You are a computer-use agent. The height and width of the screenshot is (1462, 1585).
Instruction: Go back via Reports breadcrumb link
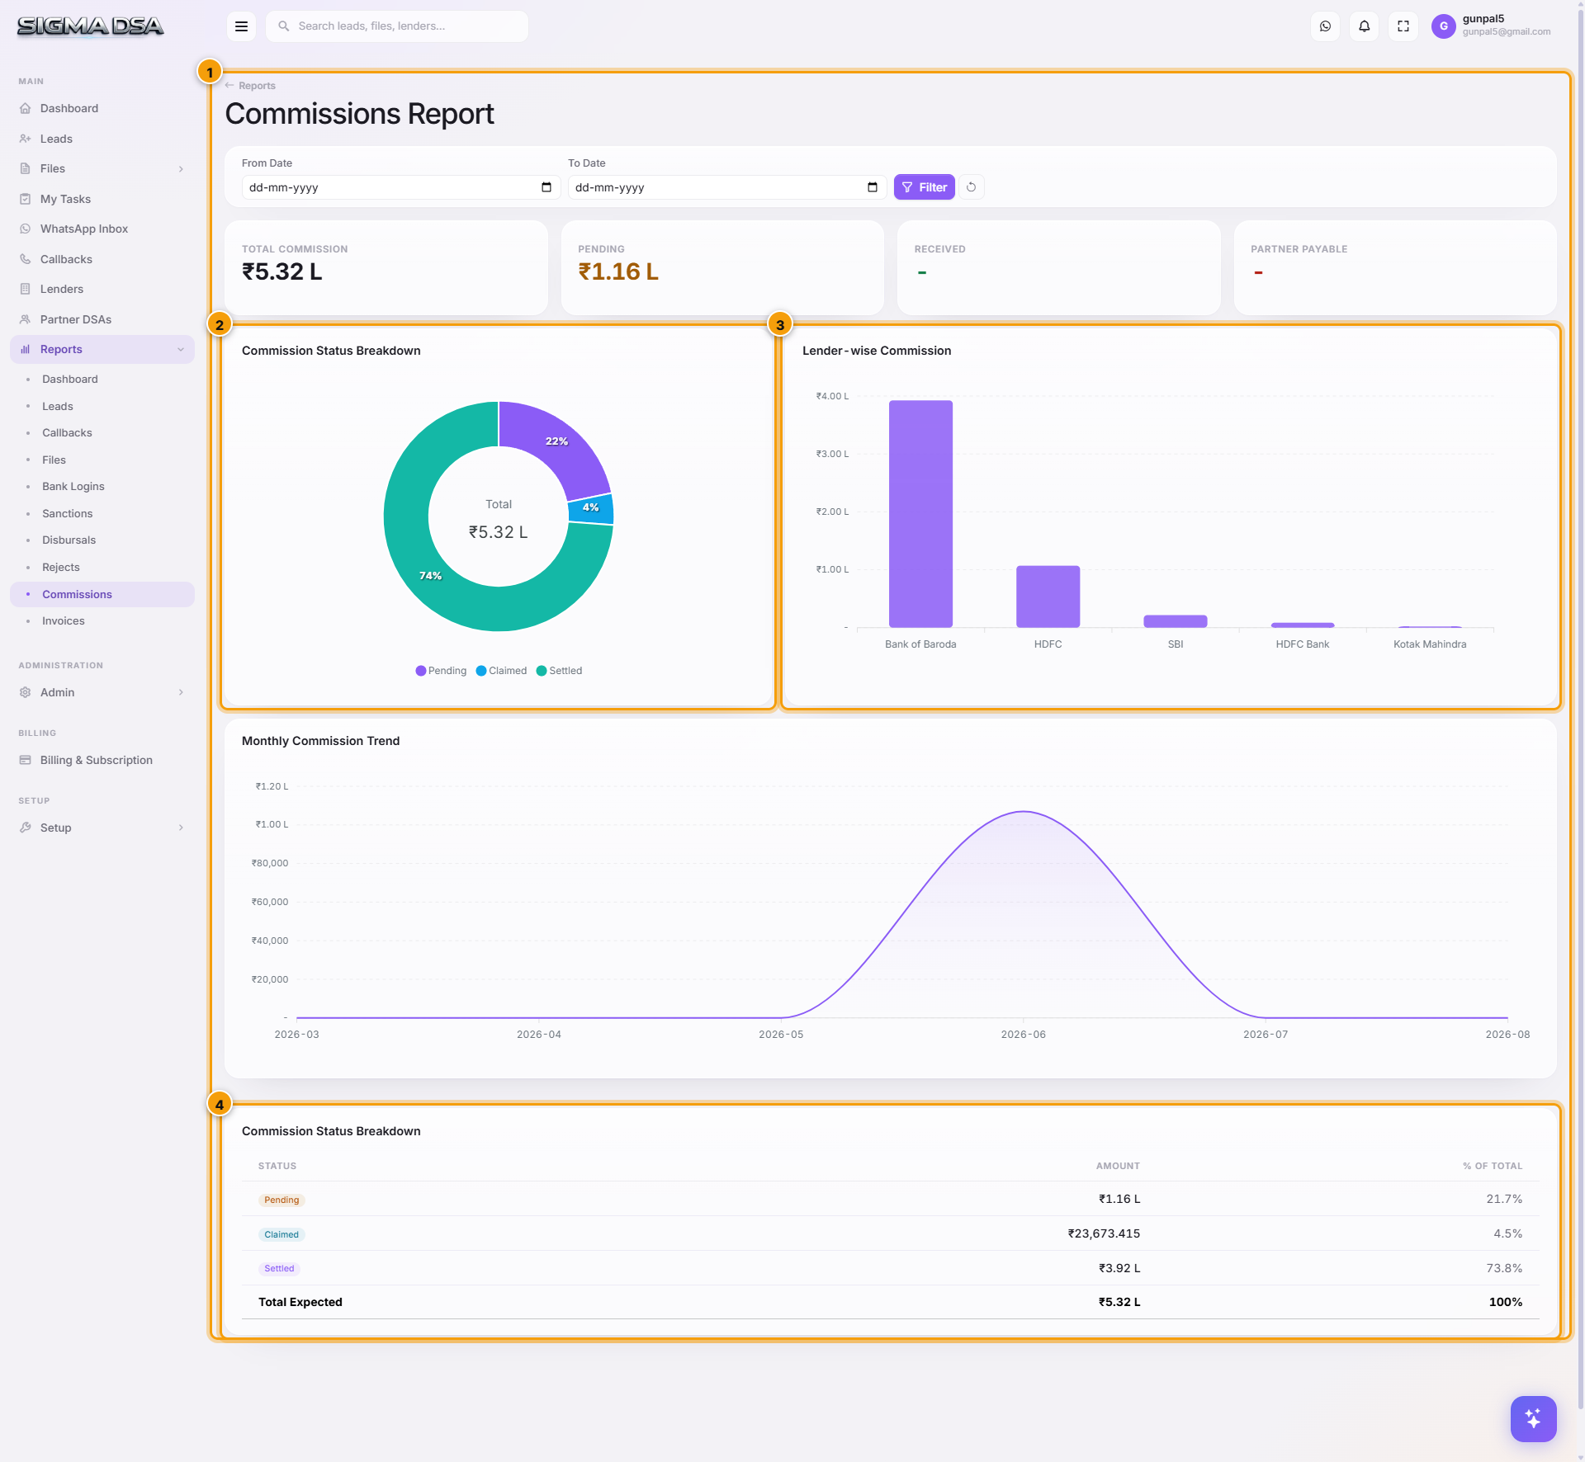coord(257,86)
